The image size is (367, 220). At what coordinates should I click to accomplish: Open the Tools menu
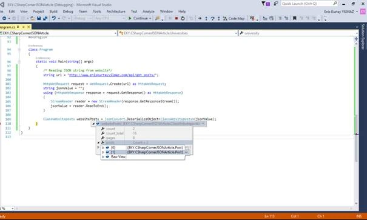96,12
